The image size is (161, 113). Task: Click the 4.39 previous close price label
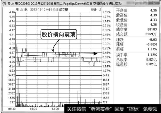coord(12,44)
